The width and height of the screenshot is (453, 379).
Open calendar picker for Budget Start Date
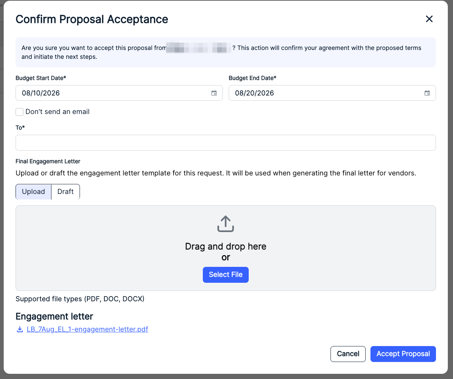coord(214,93)
